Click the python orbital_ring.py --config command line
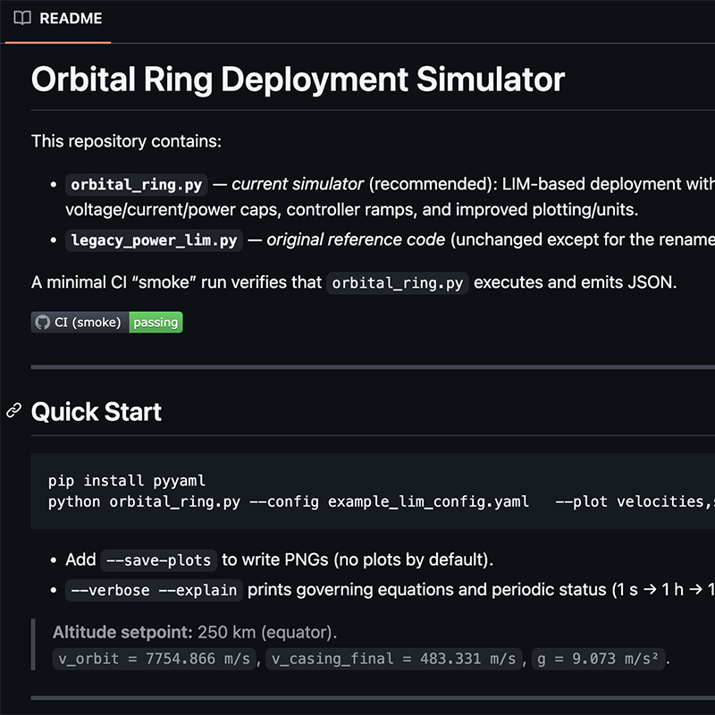Viewport: 715px width, 715px height. [288, 501]
